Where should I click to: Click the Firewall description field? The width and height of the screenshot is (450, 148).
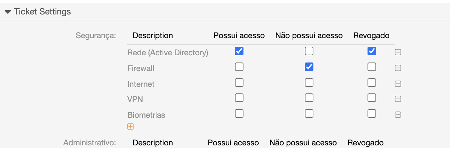pyautogui.click(x=141, y=68)
